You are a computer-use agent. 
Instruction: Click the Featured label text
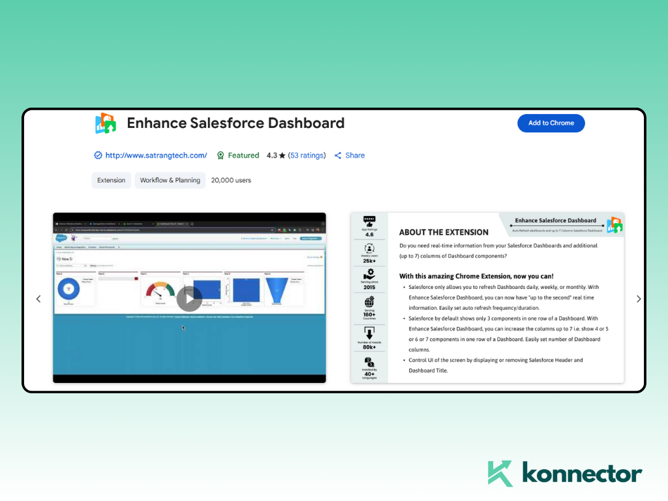[243, 155]
